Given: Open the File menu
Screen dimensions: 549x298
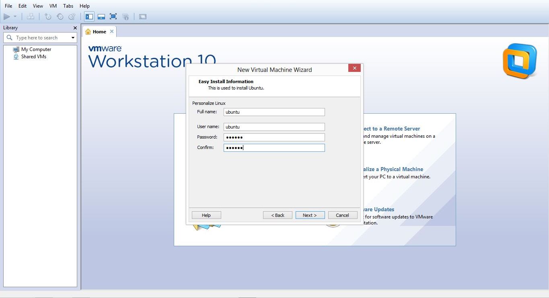Looking at the screenshot, I should coord(8,6).
